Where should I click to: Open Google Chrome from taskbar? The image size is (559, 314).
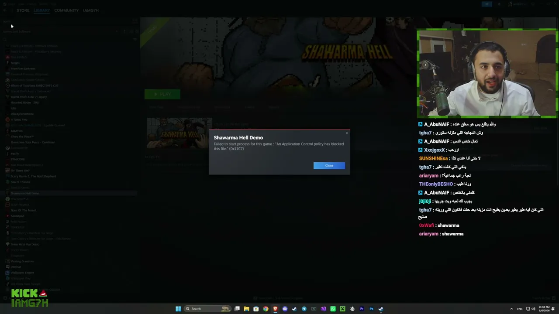[x=266, y=309]
